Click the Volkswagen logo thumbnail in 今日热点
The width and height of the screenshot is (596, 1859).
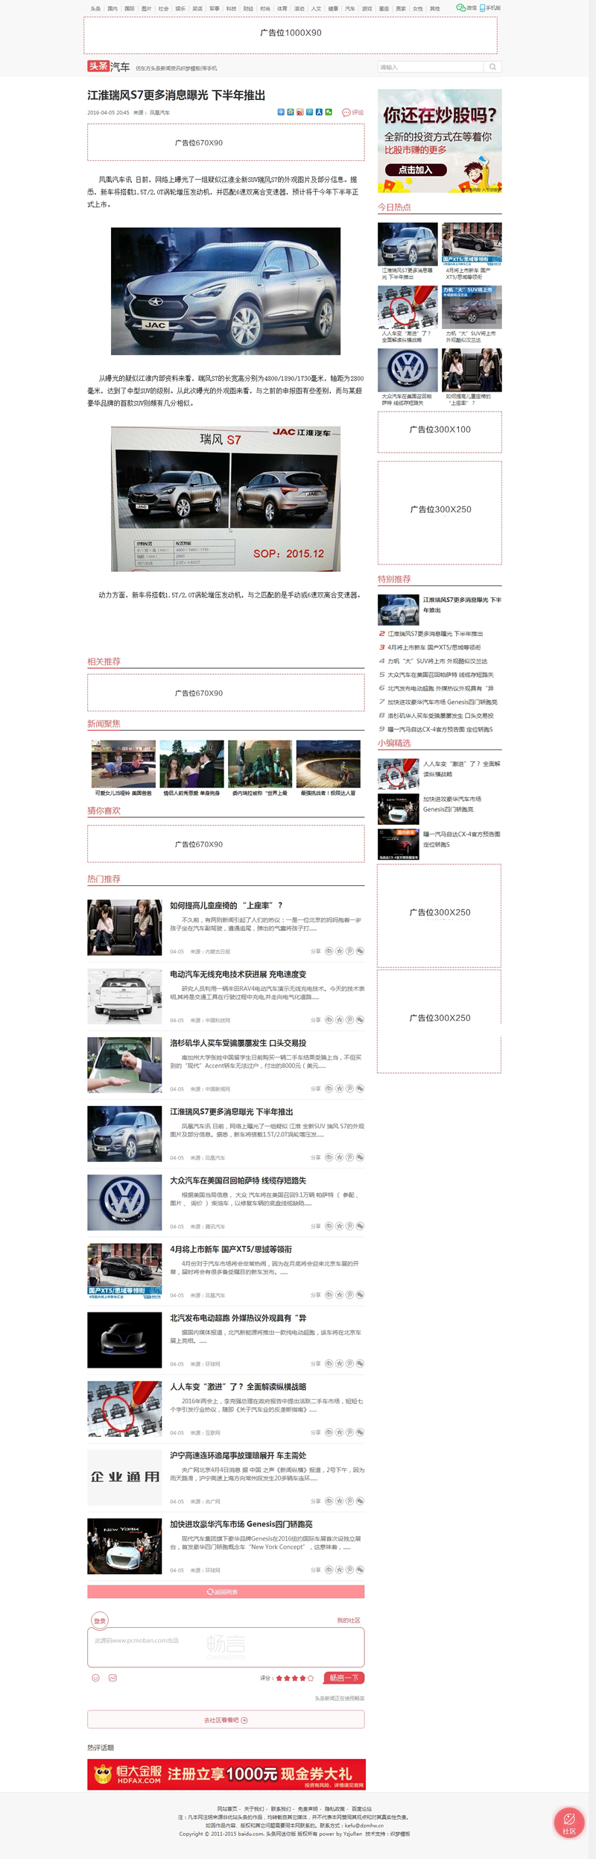click(x=408, y=370)
